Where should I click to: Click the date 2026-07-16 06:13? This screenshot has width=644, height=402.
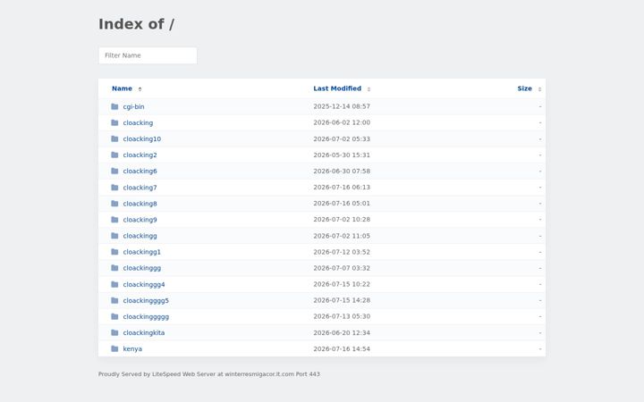tap(342, 187)
